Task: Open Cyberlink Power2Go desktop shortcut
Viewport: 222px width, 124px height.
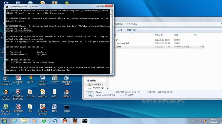Action: (42, 110)
